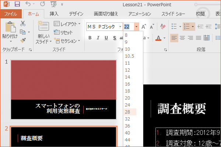
Task: Open the クリップボード dialog launcher
Action: click(30, 50)
